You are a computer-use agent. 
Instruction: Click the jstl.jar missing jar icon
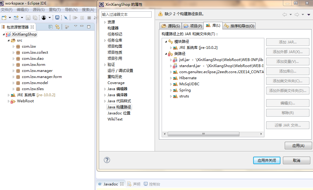tap(175, 60)
